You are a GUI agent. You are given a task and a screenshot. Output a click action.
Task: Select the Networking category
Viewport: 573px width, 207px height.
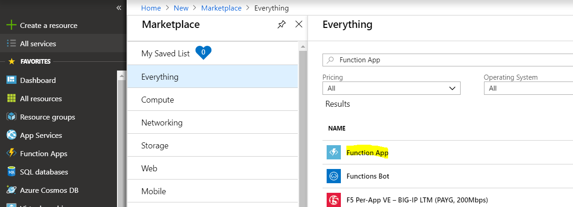point(212,122)
